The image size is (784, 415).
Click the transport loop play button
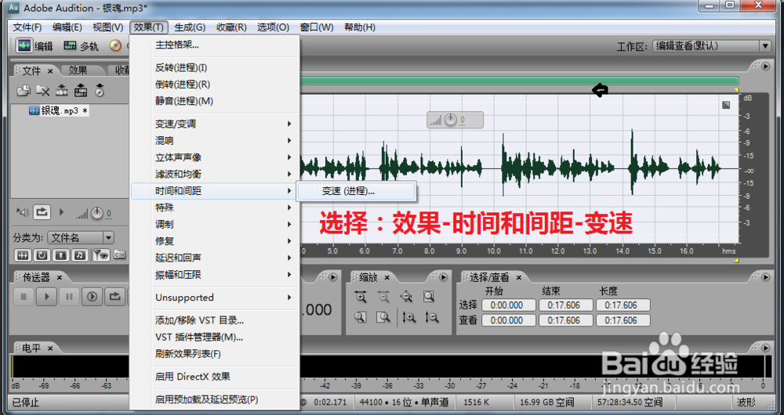click(x=115, y=297)
